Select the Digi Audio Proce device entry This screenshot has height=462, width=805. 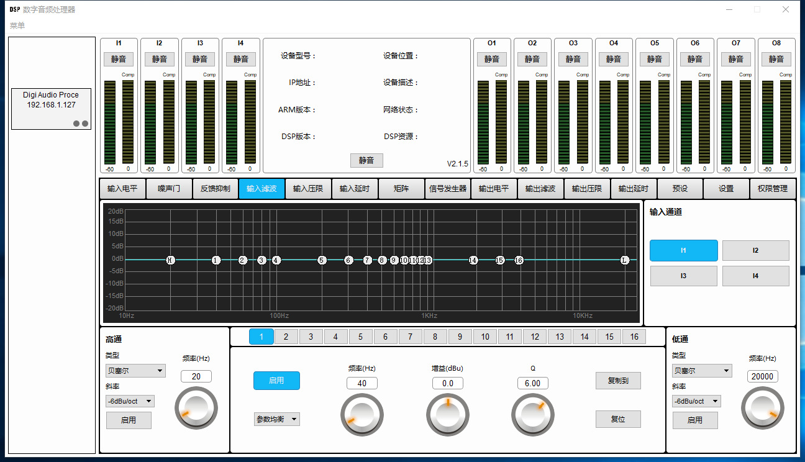(x=52, y=109)
